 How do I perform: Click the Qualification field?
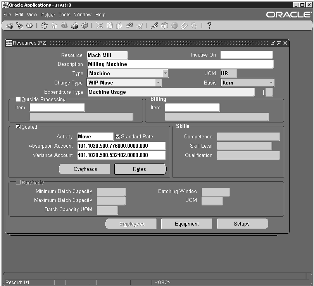pos(248,155)
